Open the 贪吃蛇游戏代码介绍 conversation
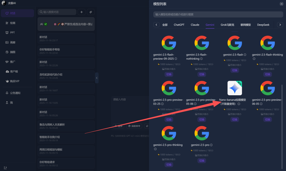This screenshot has height=171, width=286. (66, 76)
